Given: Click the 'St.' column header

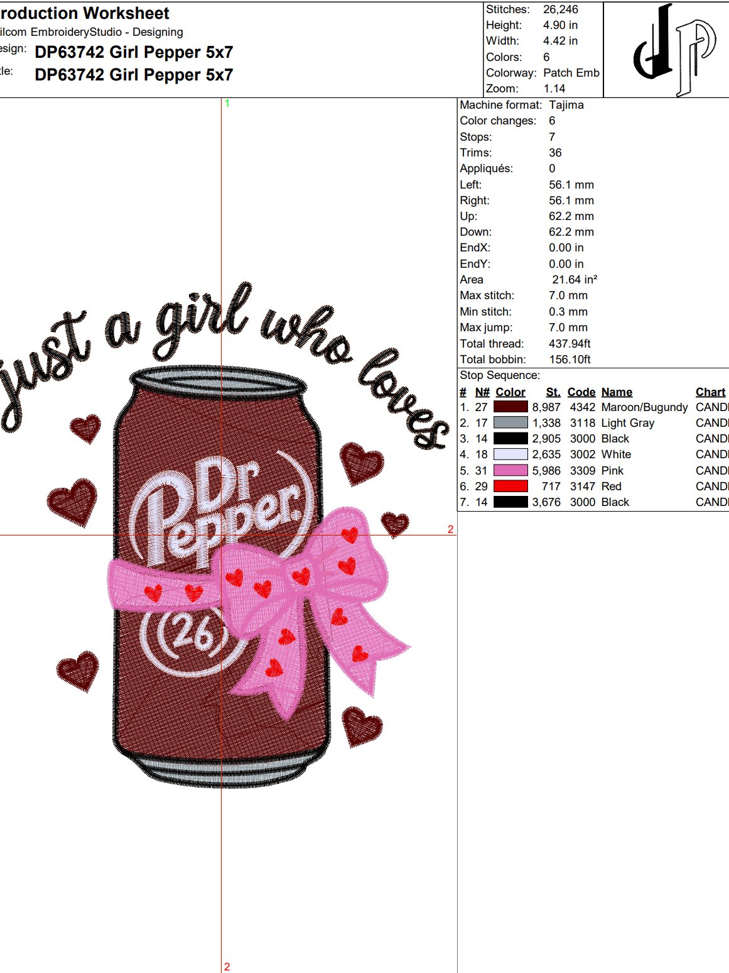Looking at the screenshot, I should point(553,392).
